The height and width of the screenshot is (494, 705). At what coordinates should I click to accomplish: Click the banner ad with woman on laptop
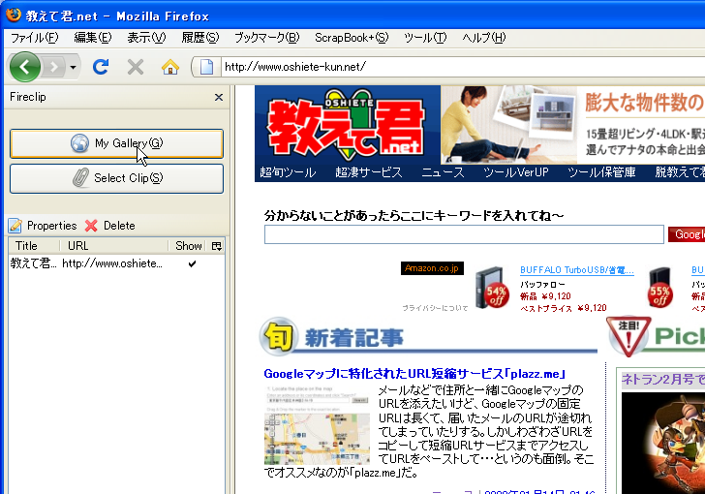pyautogui.click(x=573, y=125)
